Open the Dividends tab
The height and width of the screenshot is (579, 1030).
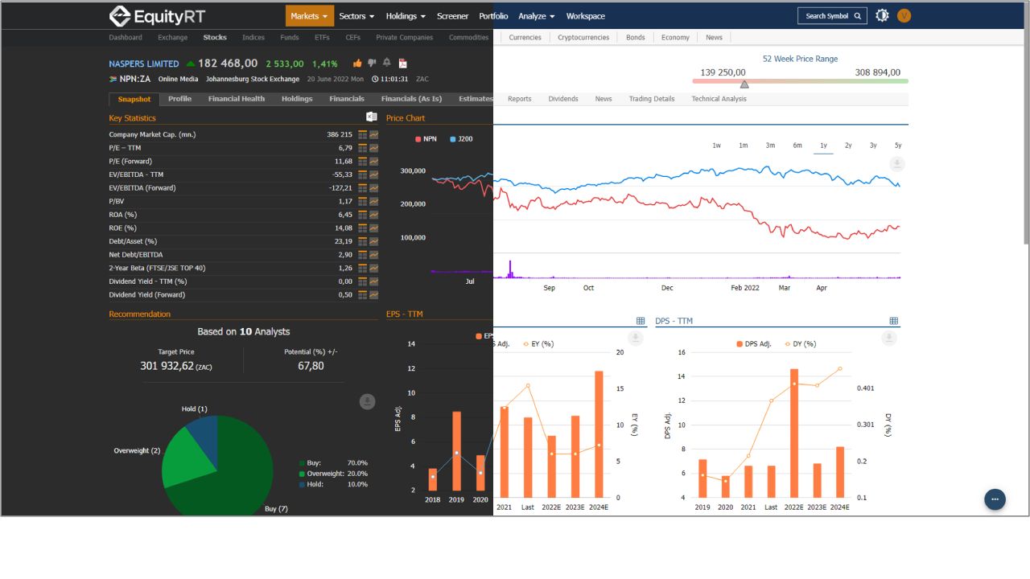click(563, 99)
